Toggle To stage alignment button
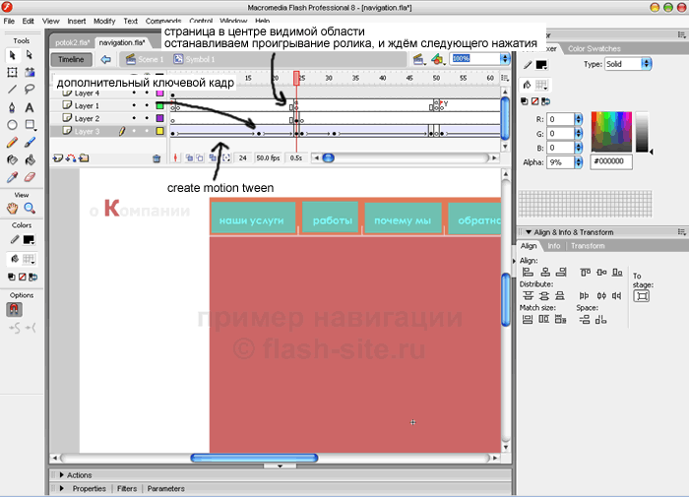689x497 pixels. tap(642, 296)
